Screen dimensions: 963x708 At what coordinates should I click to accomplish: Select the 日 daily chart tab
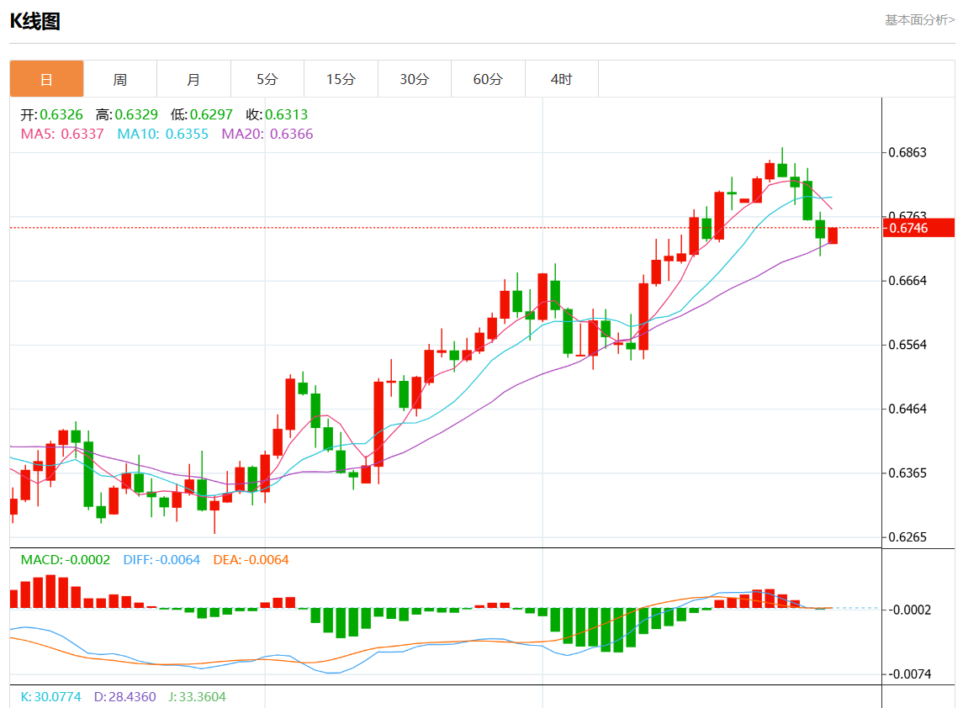click(x=46, y=79)
